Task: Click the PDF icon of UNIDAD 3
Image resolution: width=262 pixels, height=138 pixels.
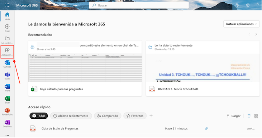Action: (152, 89)
